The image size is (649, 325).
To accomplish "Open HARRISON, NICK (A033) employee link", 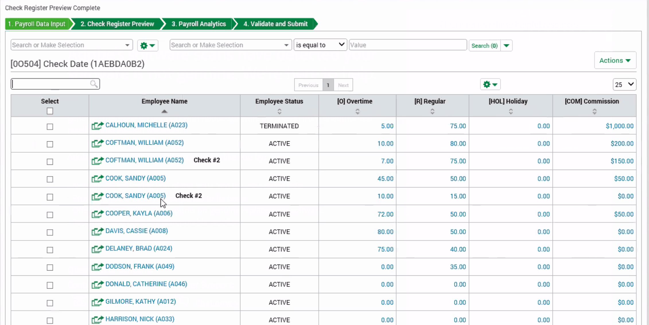I will pyautogui.click(x=140, y=319).
